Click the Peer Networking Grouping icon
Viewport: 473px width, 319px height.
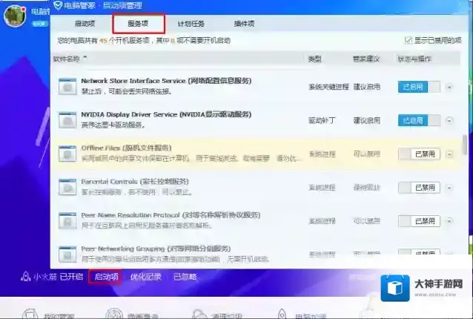67,254
